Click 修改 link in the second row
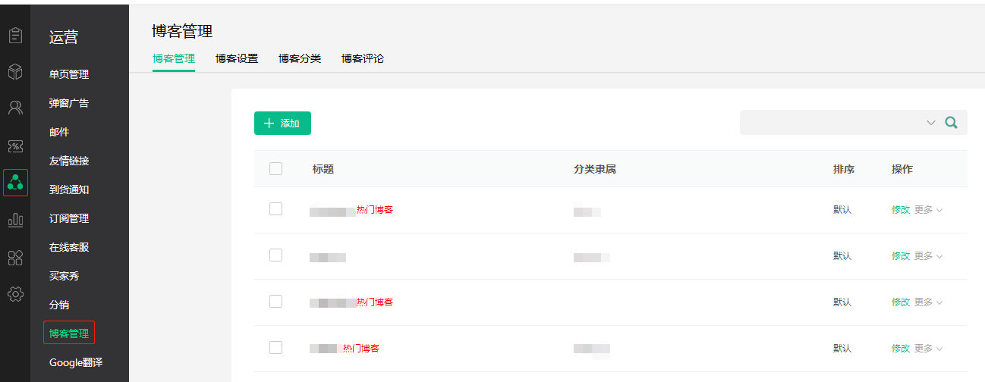 coord(901,256)
